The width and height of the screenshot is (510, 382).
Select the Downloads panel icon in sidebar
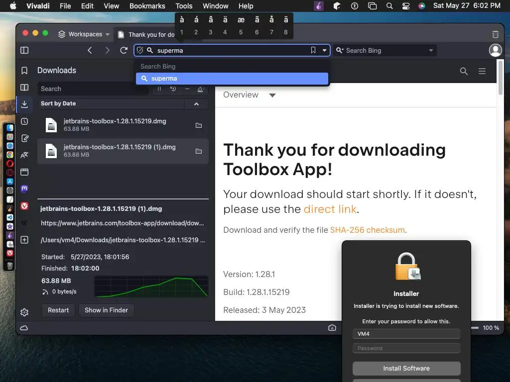(x=24, y=104)
